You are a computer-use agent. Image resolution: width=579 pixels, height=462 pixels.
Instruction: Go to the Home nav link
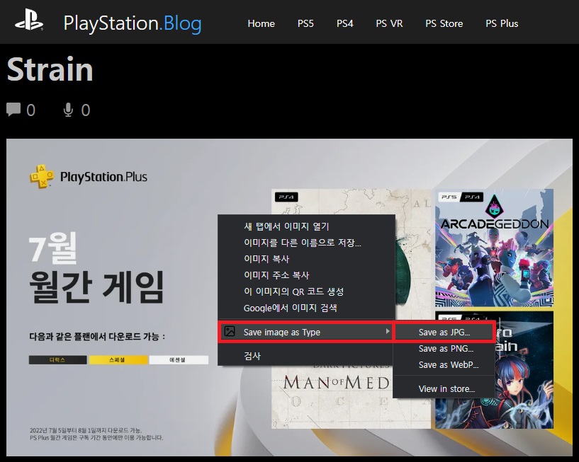click(x=261, y=23)
